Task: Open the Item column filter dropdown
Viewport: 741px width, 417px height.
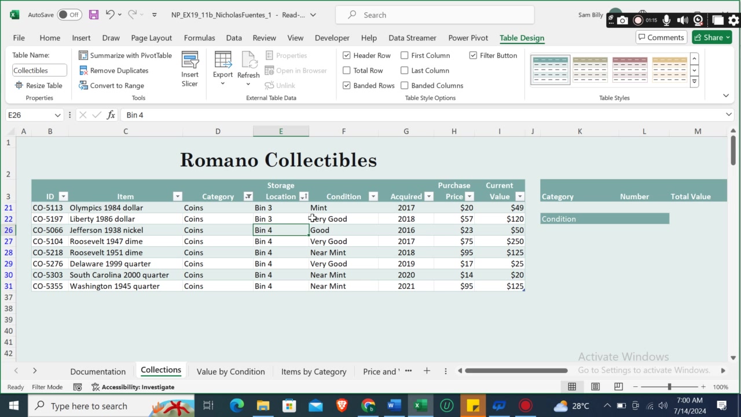Action: pyautogui.click(x=178, y=196)
